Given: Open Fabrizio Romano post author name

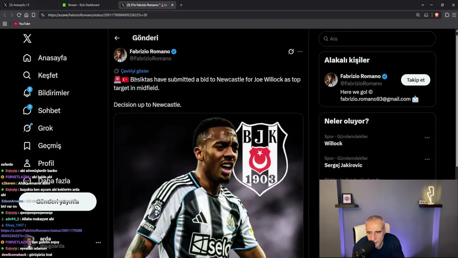Looking at the screenshot, I should coord(150,52).
